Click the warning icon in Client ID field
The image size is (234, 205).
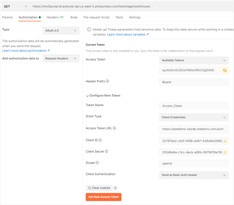pyautogui.click(x=225, y=141)
